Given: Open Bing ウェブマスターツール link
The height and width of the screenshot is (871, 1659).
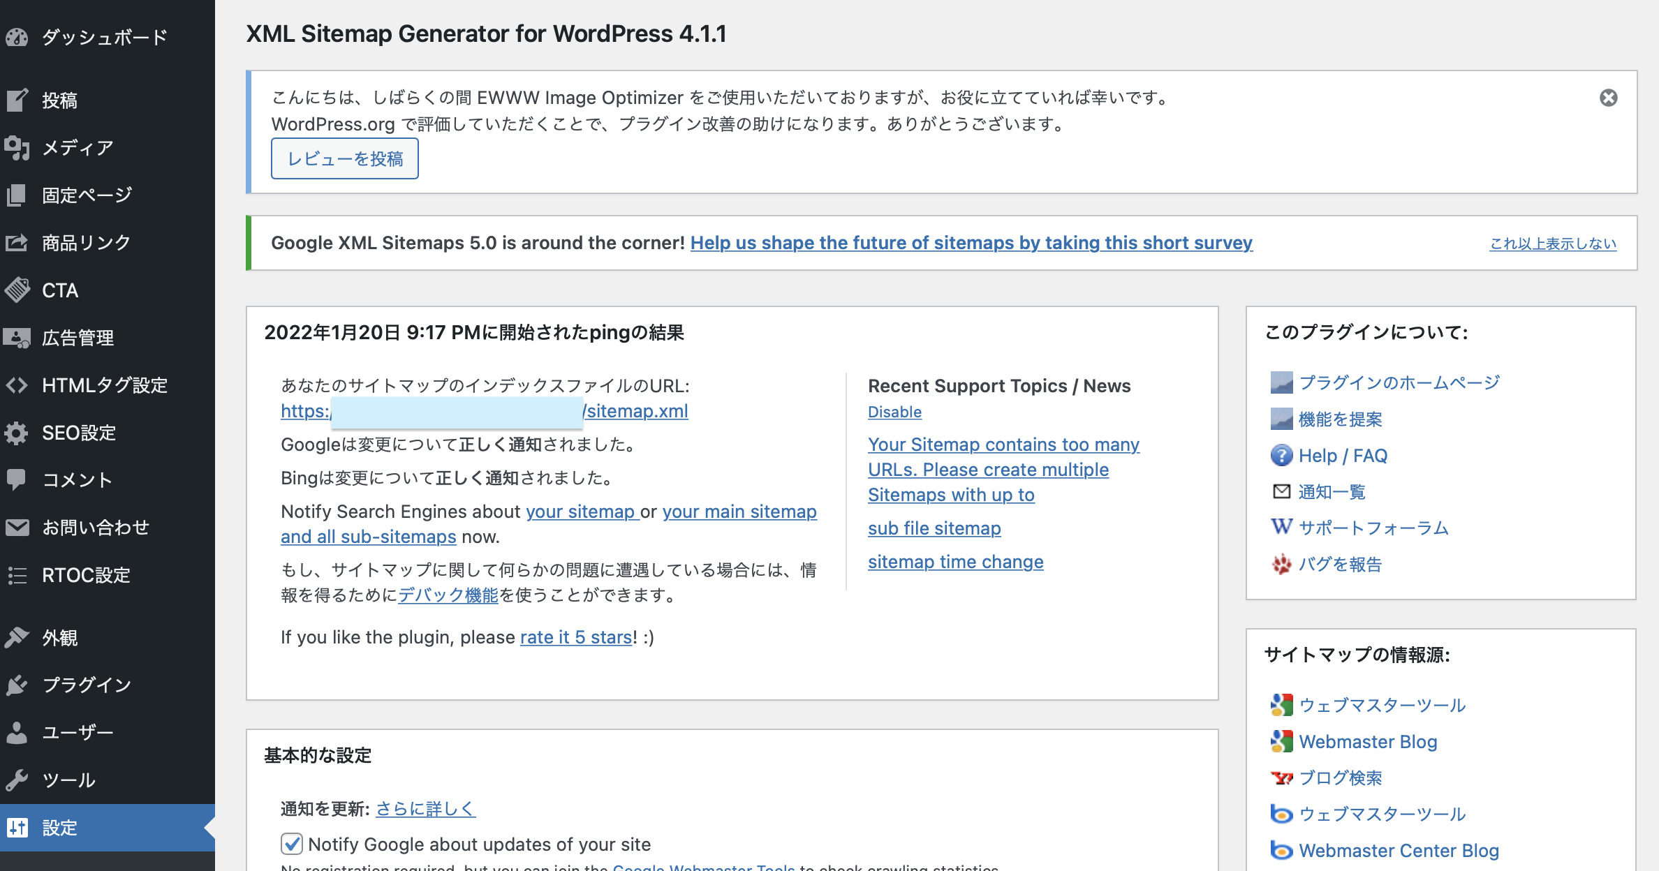Looking at the screenshot, I should (1382, 814).
